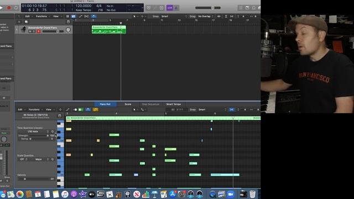Open the Tracks area Snap dropdown
Screen dimensions: 354x199
pyautogui.click(x=173, y=16)
